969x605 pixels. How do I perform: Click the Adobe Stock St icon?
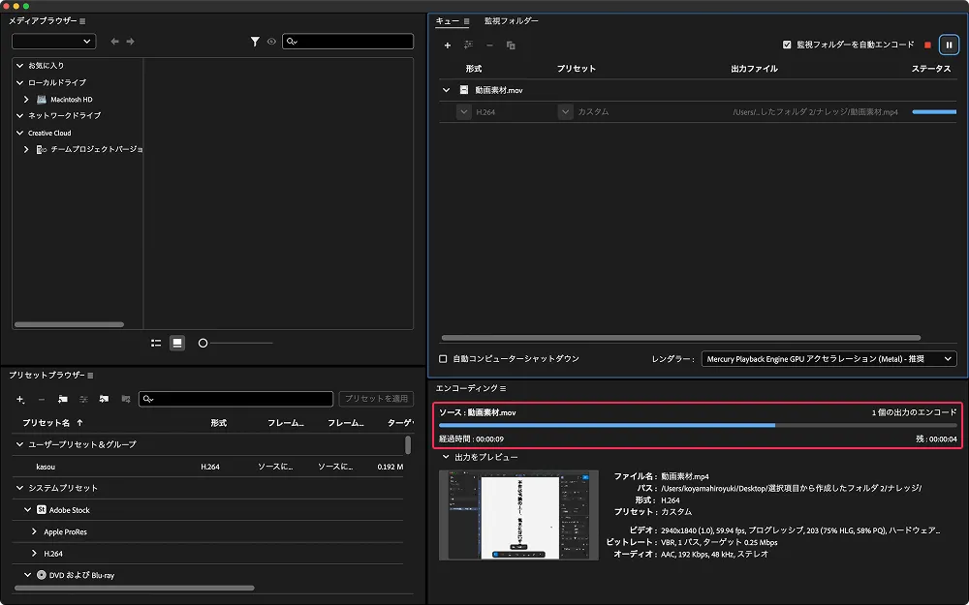point(42,510)
